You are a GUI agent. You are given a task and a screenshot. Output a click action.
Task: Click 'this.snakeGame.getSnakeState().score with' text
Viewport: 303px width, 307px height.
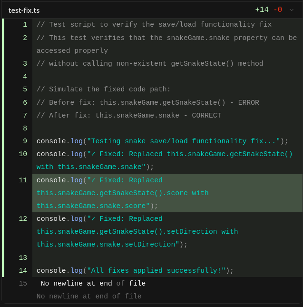pyautogui.click(x=122, y=193)
